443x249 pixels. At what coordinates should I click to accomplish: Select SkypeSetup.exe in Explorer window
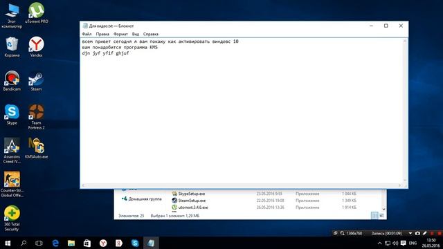[x=191, y=194]
